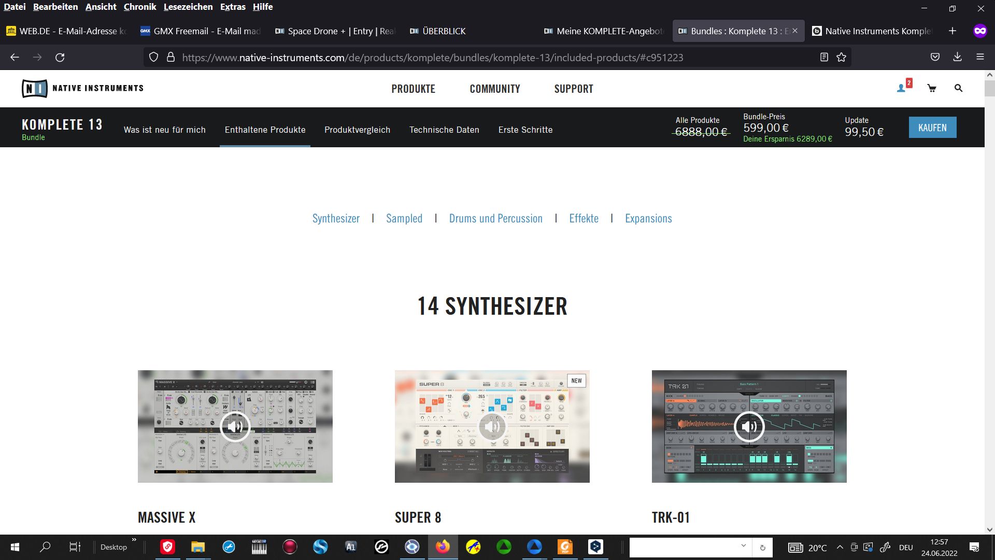Jump to Drums und Percussion category
995x560 pixels.
pyautogui.click(x=496, y=218)
